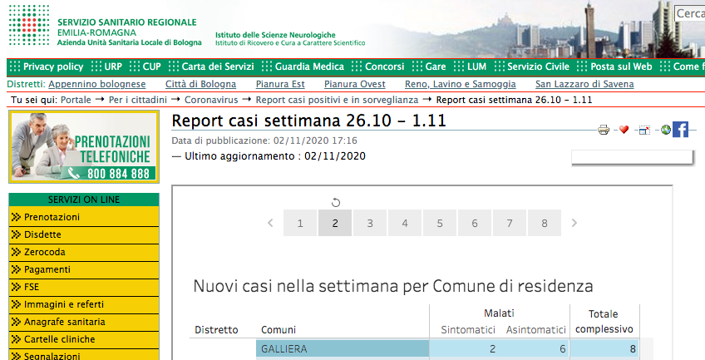Switch to page 1 of the report
The height and width of the screenshot is (360, 705).
click(300, 223)
